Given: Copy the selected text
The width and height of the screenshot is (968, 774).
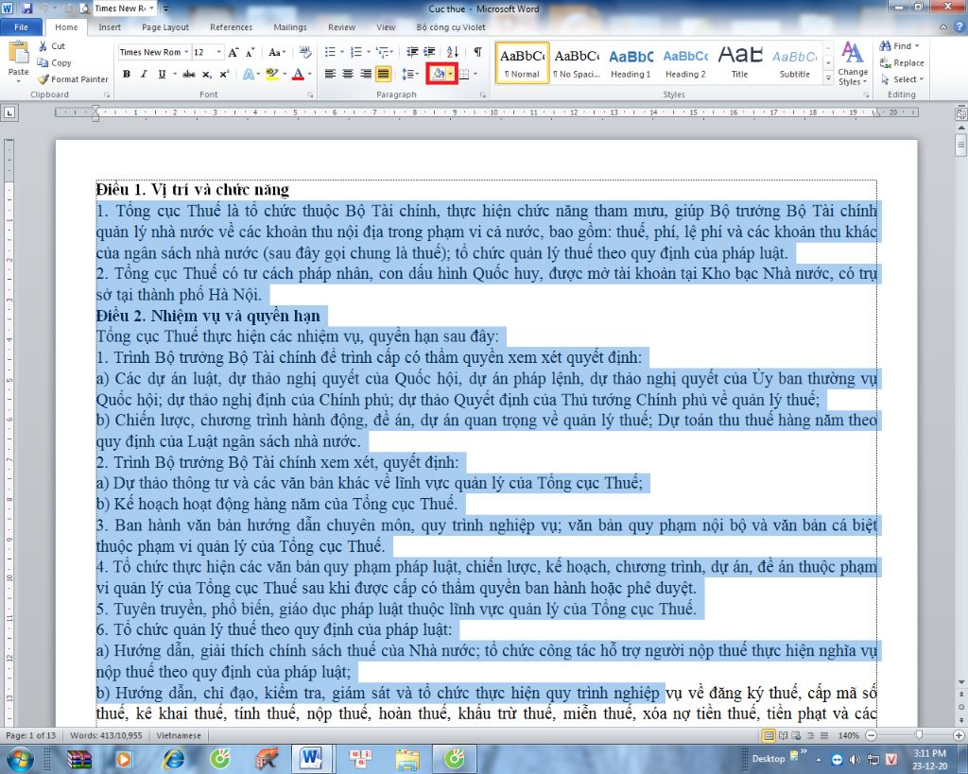Looking at the screenshot, I should 54,63.
